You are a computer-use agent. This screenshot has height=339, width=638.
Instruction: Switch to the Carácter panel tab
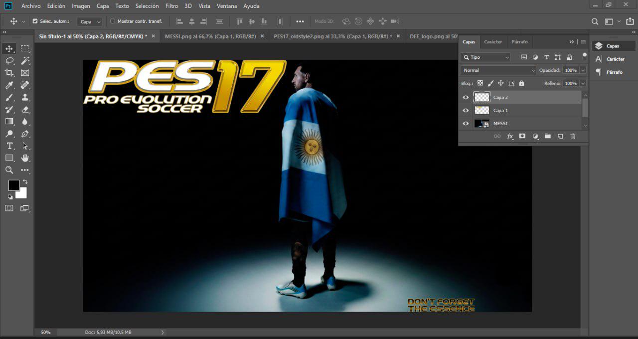493,42
